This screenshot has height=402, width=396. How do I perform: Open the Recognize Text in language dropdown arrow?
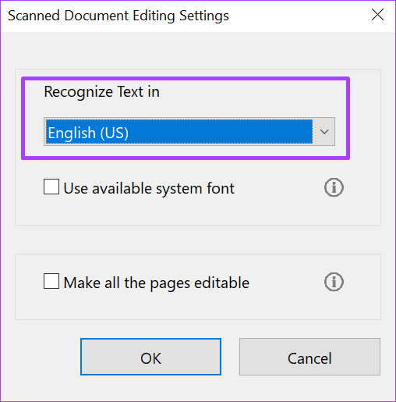(x=324, y=132)
